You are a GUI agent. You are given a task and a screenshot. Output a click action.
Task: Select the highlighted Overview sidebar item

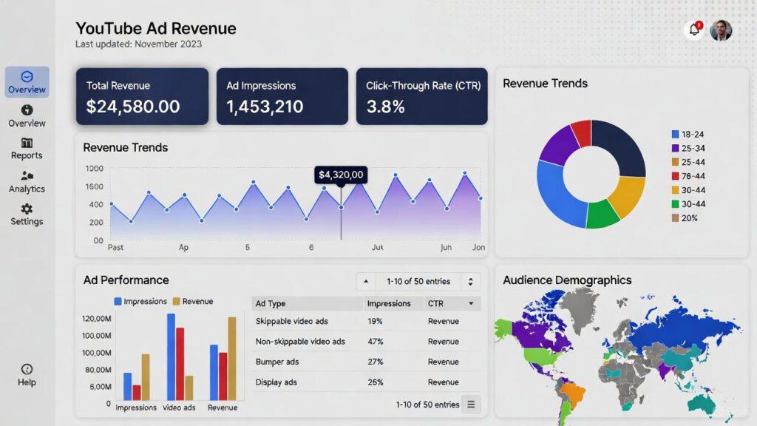coord(27,82)
